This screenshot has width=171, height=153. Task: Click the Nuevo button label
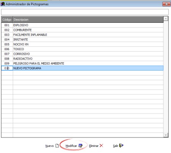click(49, 146)
